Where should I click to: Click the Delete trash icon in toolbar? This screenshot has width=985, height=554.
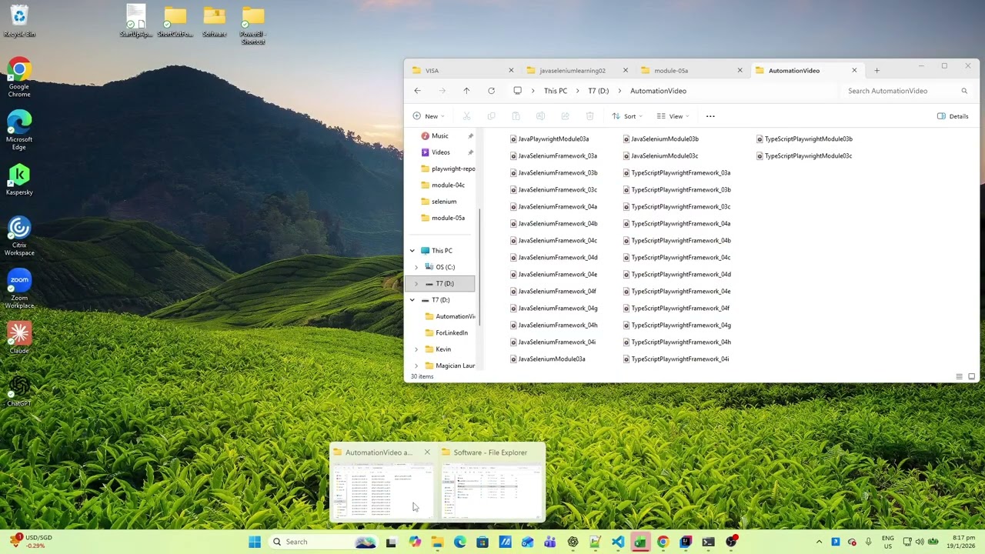click(x=589, y=116)
